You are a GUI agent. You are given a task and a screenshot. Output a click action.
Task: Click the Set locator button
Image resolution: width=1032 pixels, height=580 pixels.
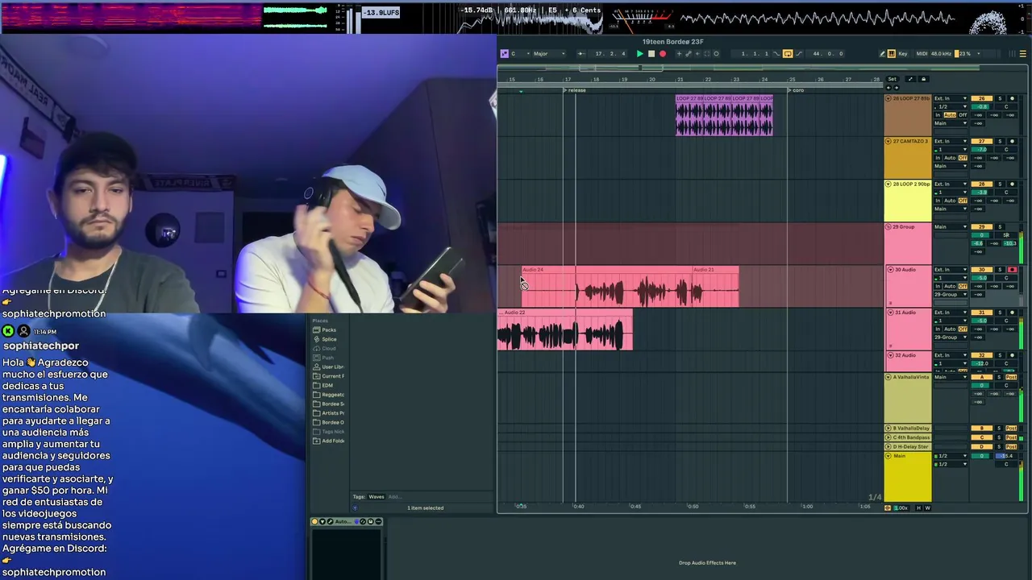tap(892, 79)
